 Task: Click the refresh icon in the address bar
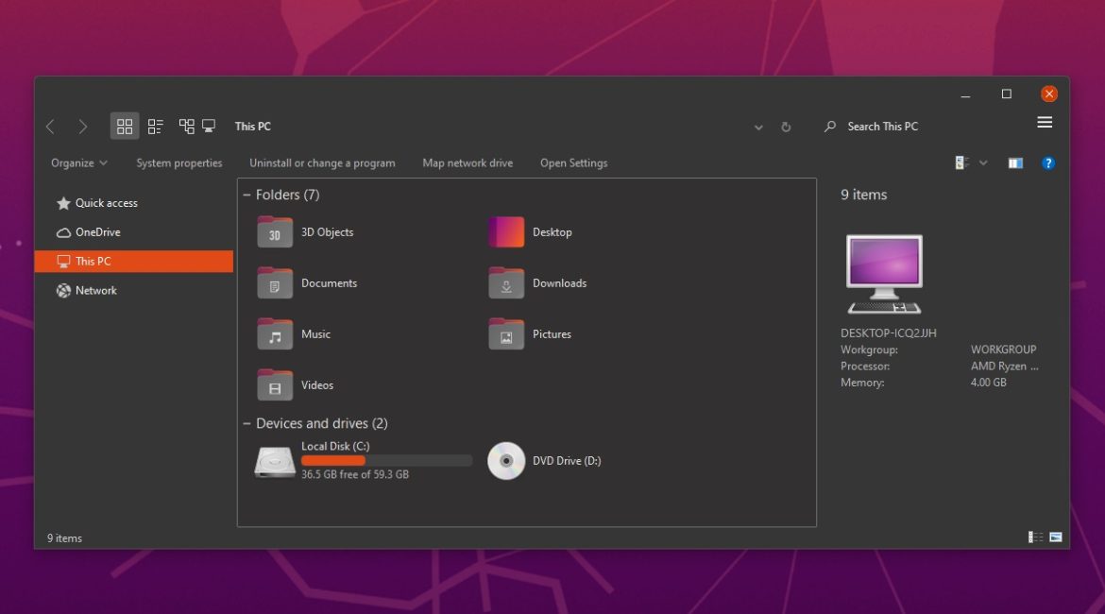click(786, 127)
